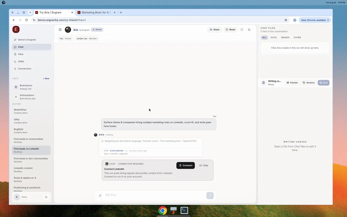Screen dimensions: 347x217
Task: Click the send button spinner
Action: (x=210, y=196)
